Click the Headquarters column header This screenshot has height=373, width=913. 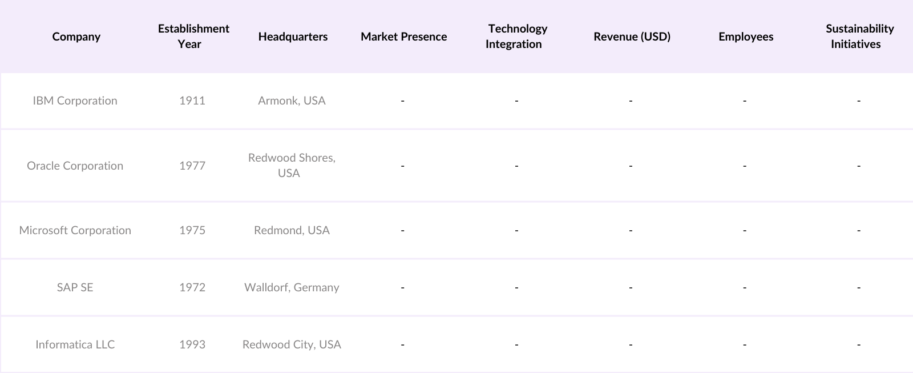(x=293, y=37)
